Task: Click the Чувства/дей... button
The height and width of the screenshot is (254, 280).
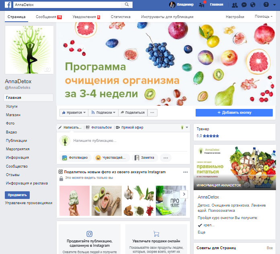Action: [111, 158]
